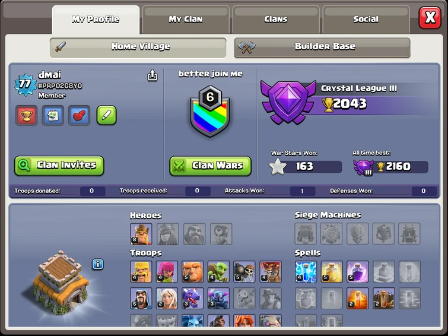Open the red trophy legend league icon
The image size is (448, 336).
[26, 115]
